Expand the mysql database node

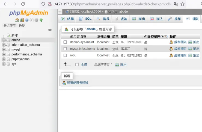tap(4, 49)
